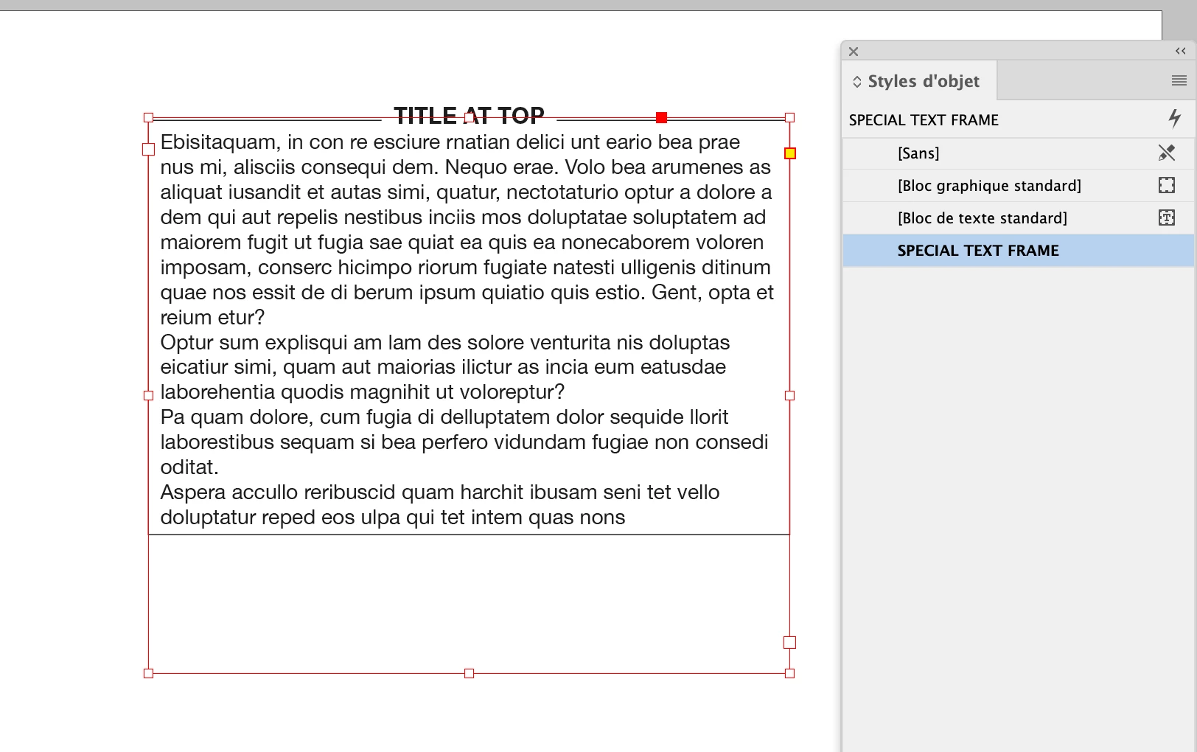Click graphic frame icon next to Bloc graphique standard
Image resolution: width=1197 pixels, height=752 pixels.
click(1167, 185)
